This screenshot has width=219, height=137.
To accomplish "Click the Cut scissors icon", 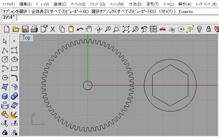I will pyautogui.click(x=52, y=29).
